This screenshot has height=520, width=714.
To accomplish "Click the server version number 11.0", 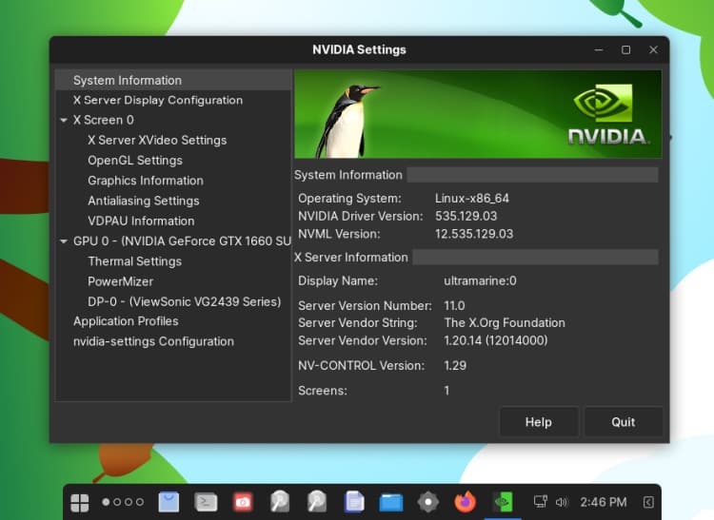I will click(x=454, y=305).
